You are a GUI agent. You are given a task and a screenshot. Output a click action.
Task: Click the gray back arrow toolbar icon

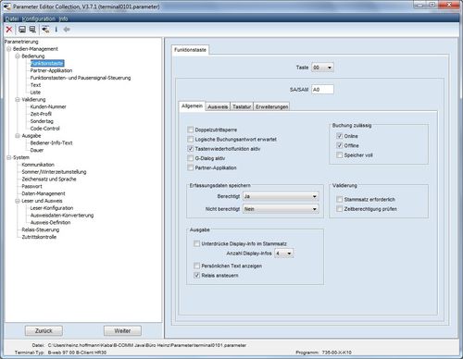[x=67, y=30]
